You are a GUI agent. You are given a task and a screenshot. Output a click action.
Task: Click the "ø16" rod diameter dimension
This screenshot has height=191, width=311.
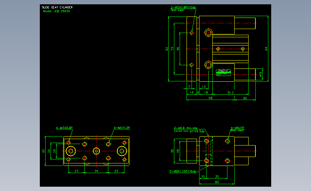(x=260, y=74)
